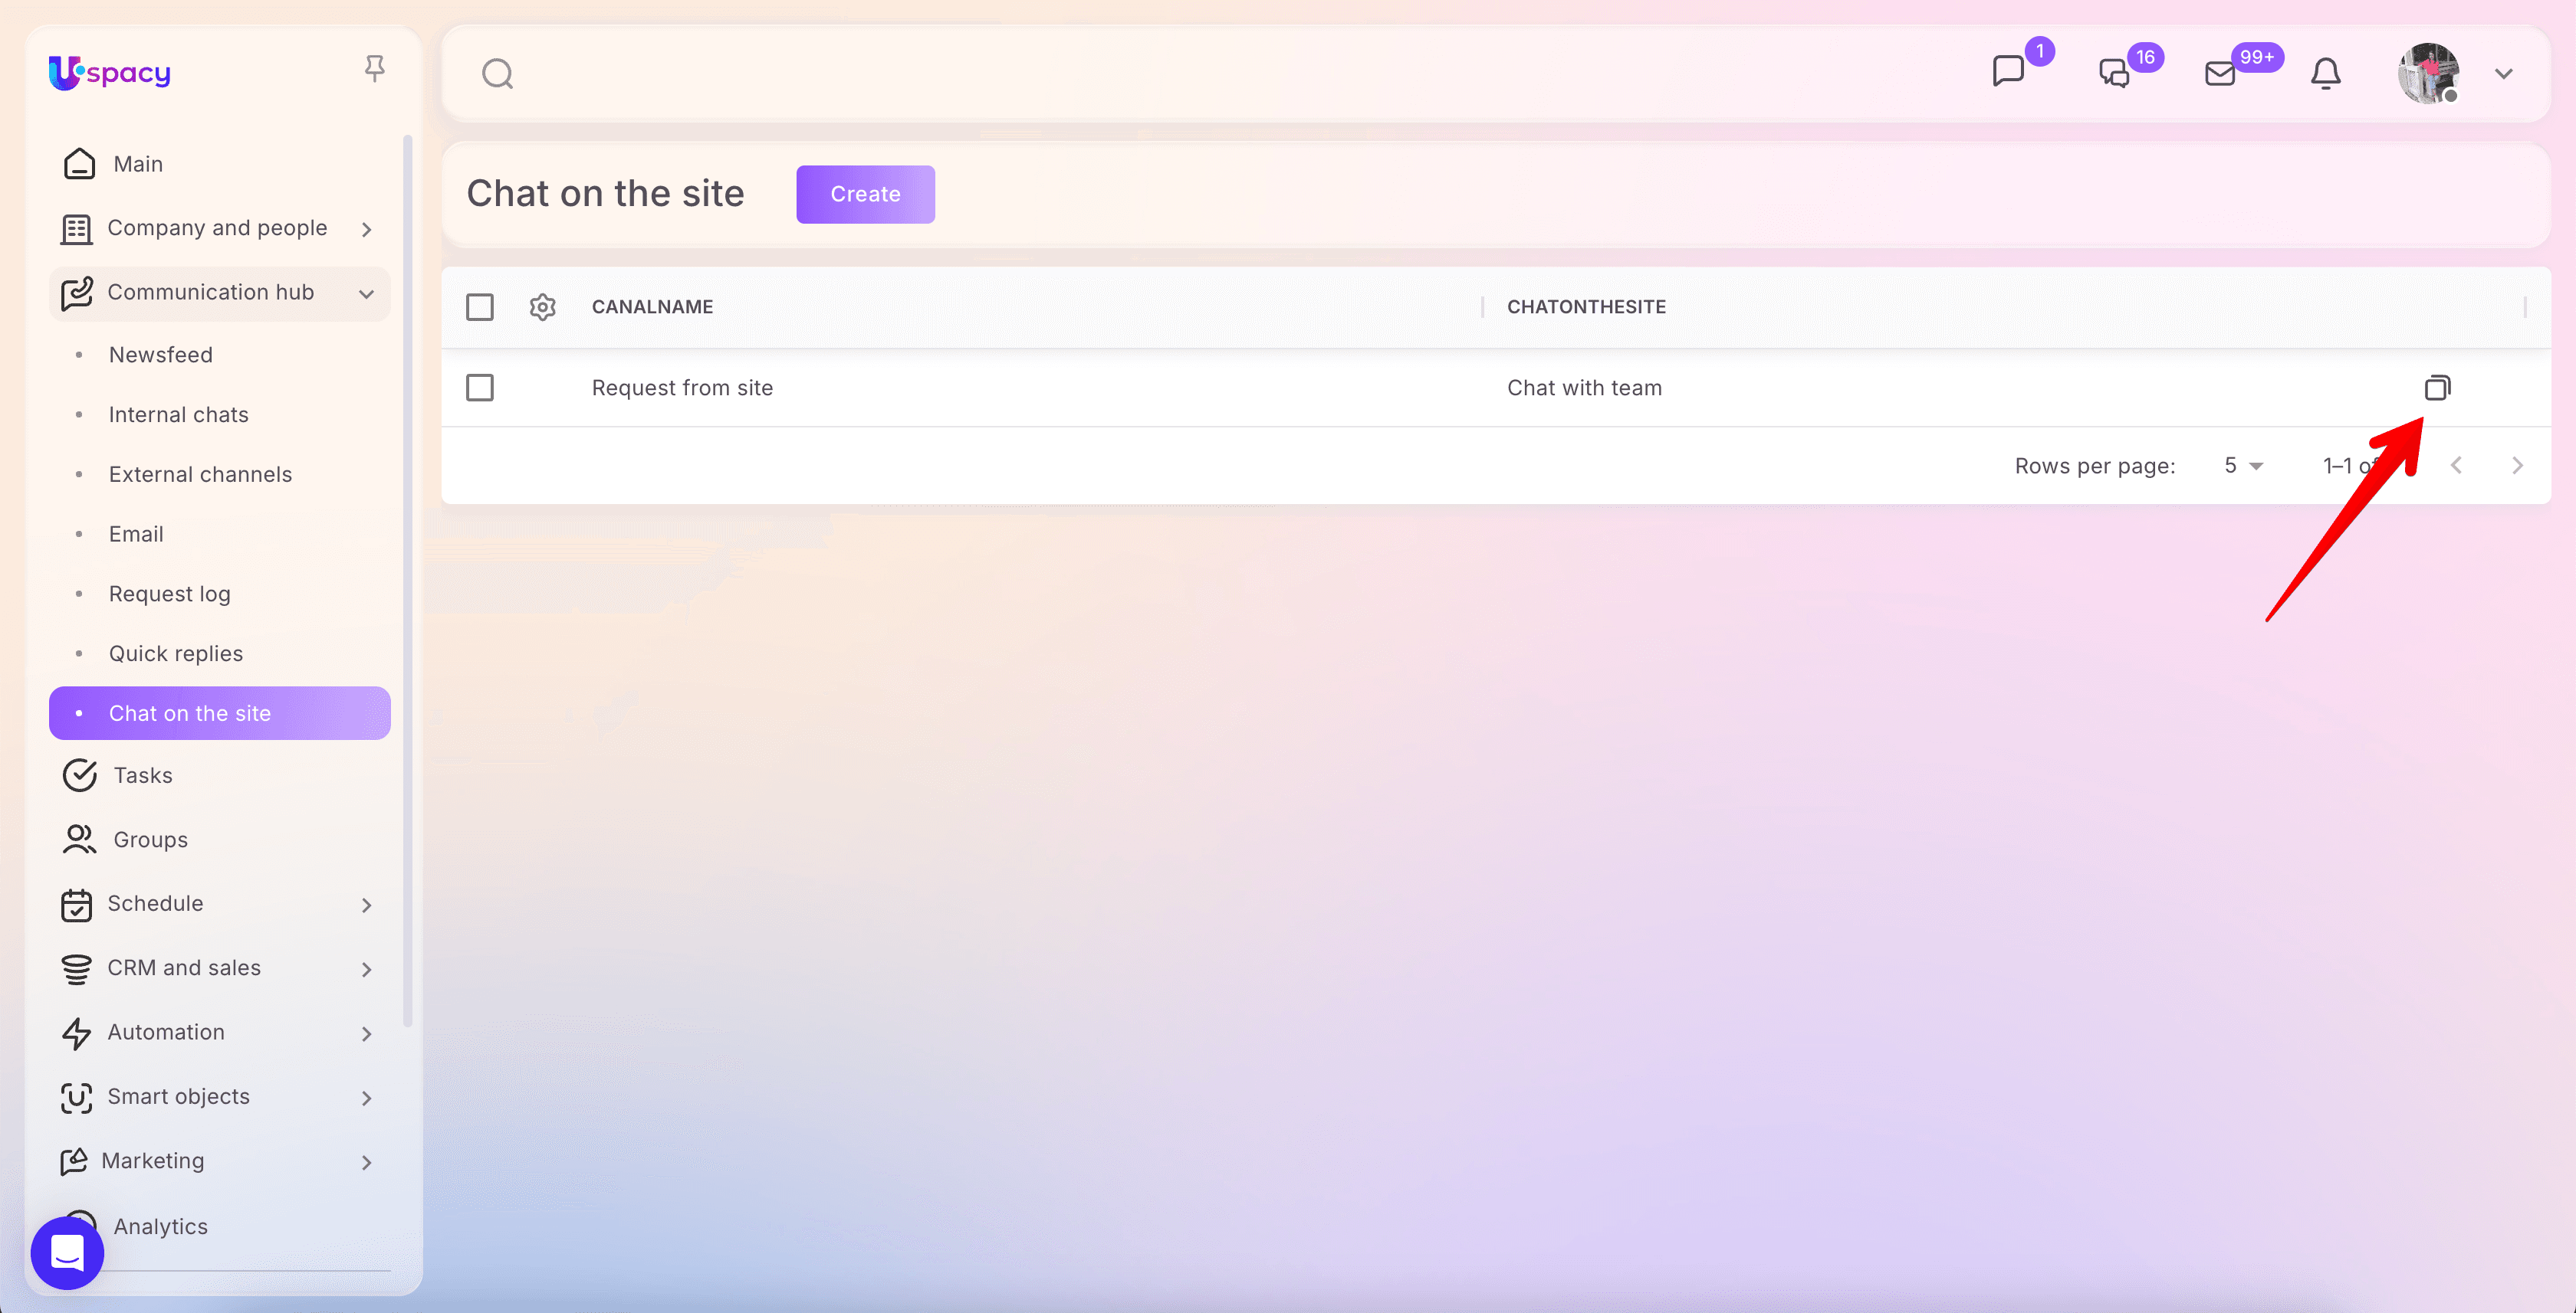
Task: Pin the sidebar with the pin icon
Action: (x=374, y=68)
